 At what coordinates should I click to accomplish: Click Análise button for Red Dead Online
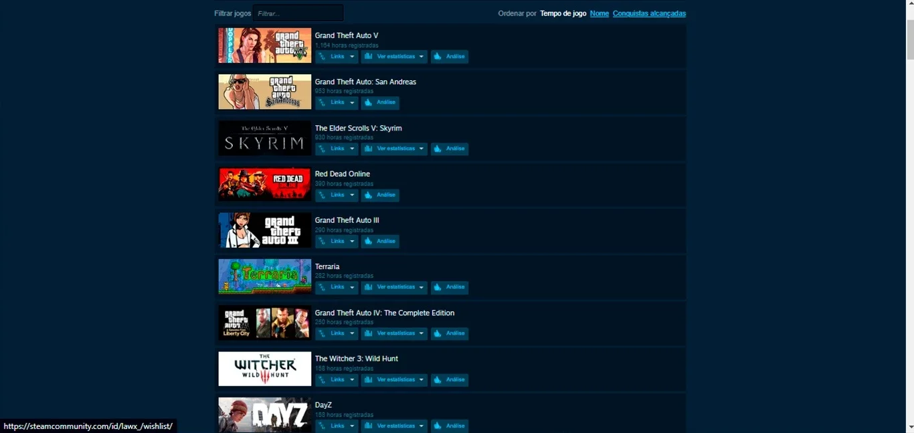coord(380,195)
